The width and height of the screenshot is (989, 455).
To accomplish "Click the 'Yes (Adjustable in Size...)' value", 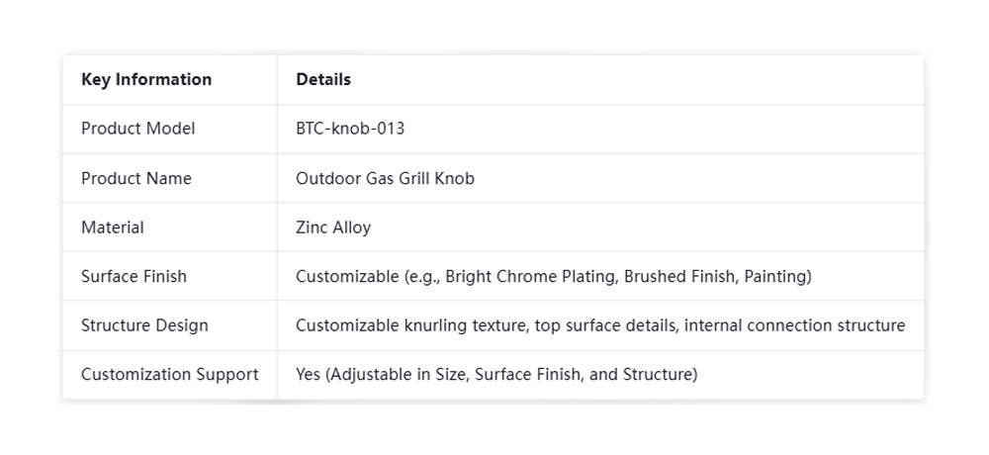I will pos(496,375).
